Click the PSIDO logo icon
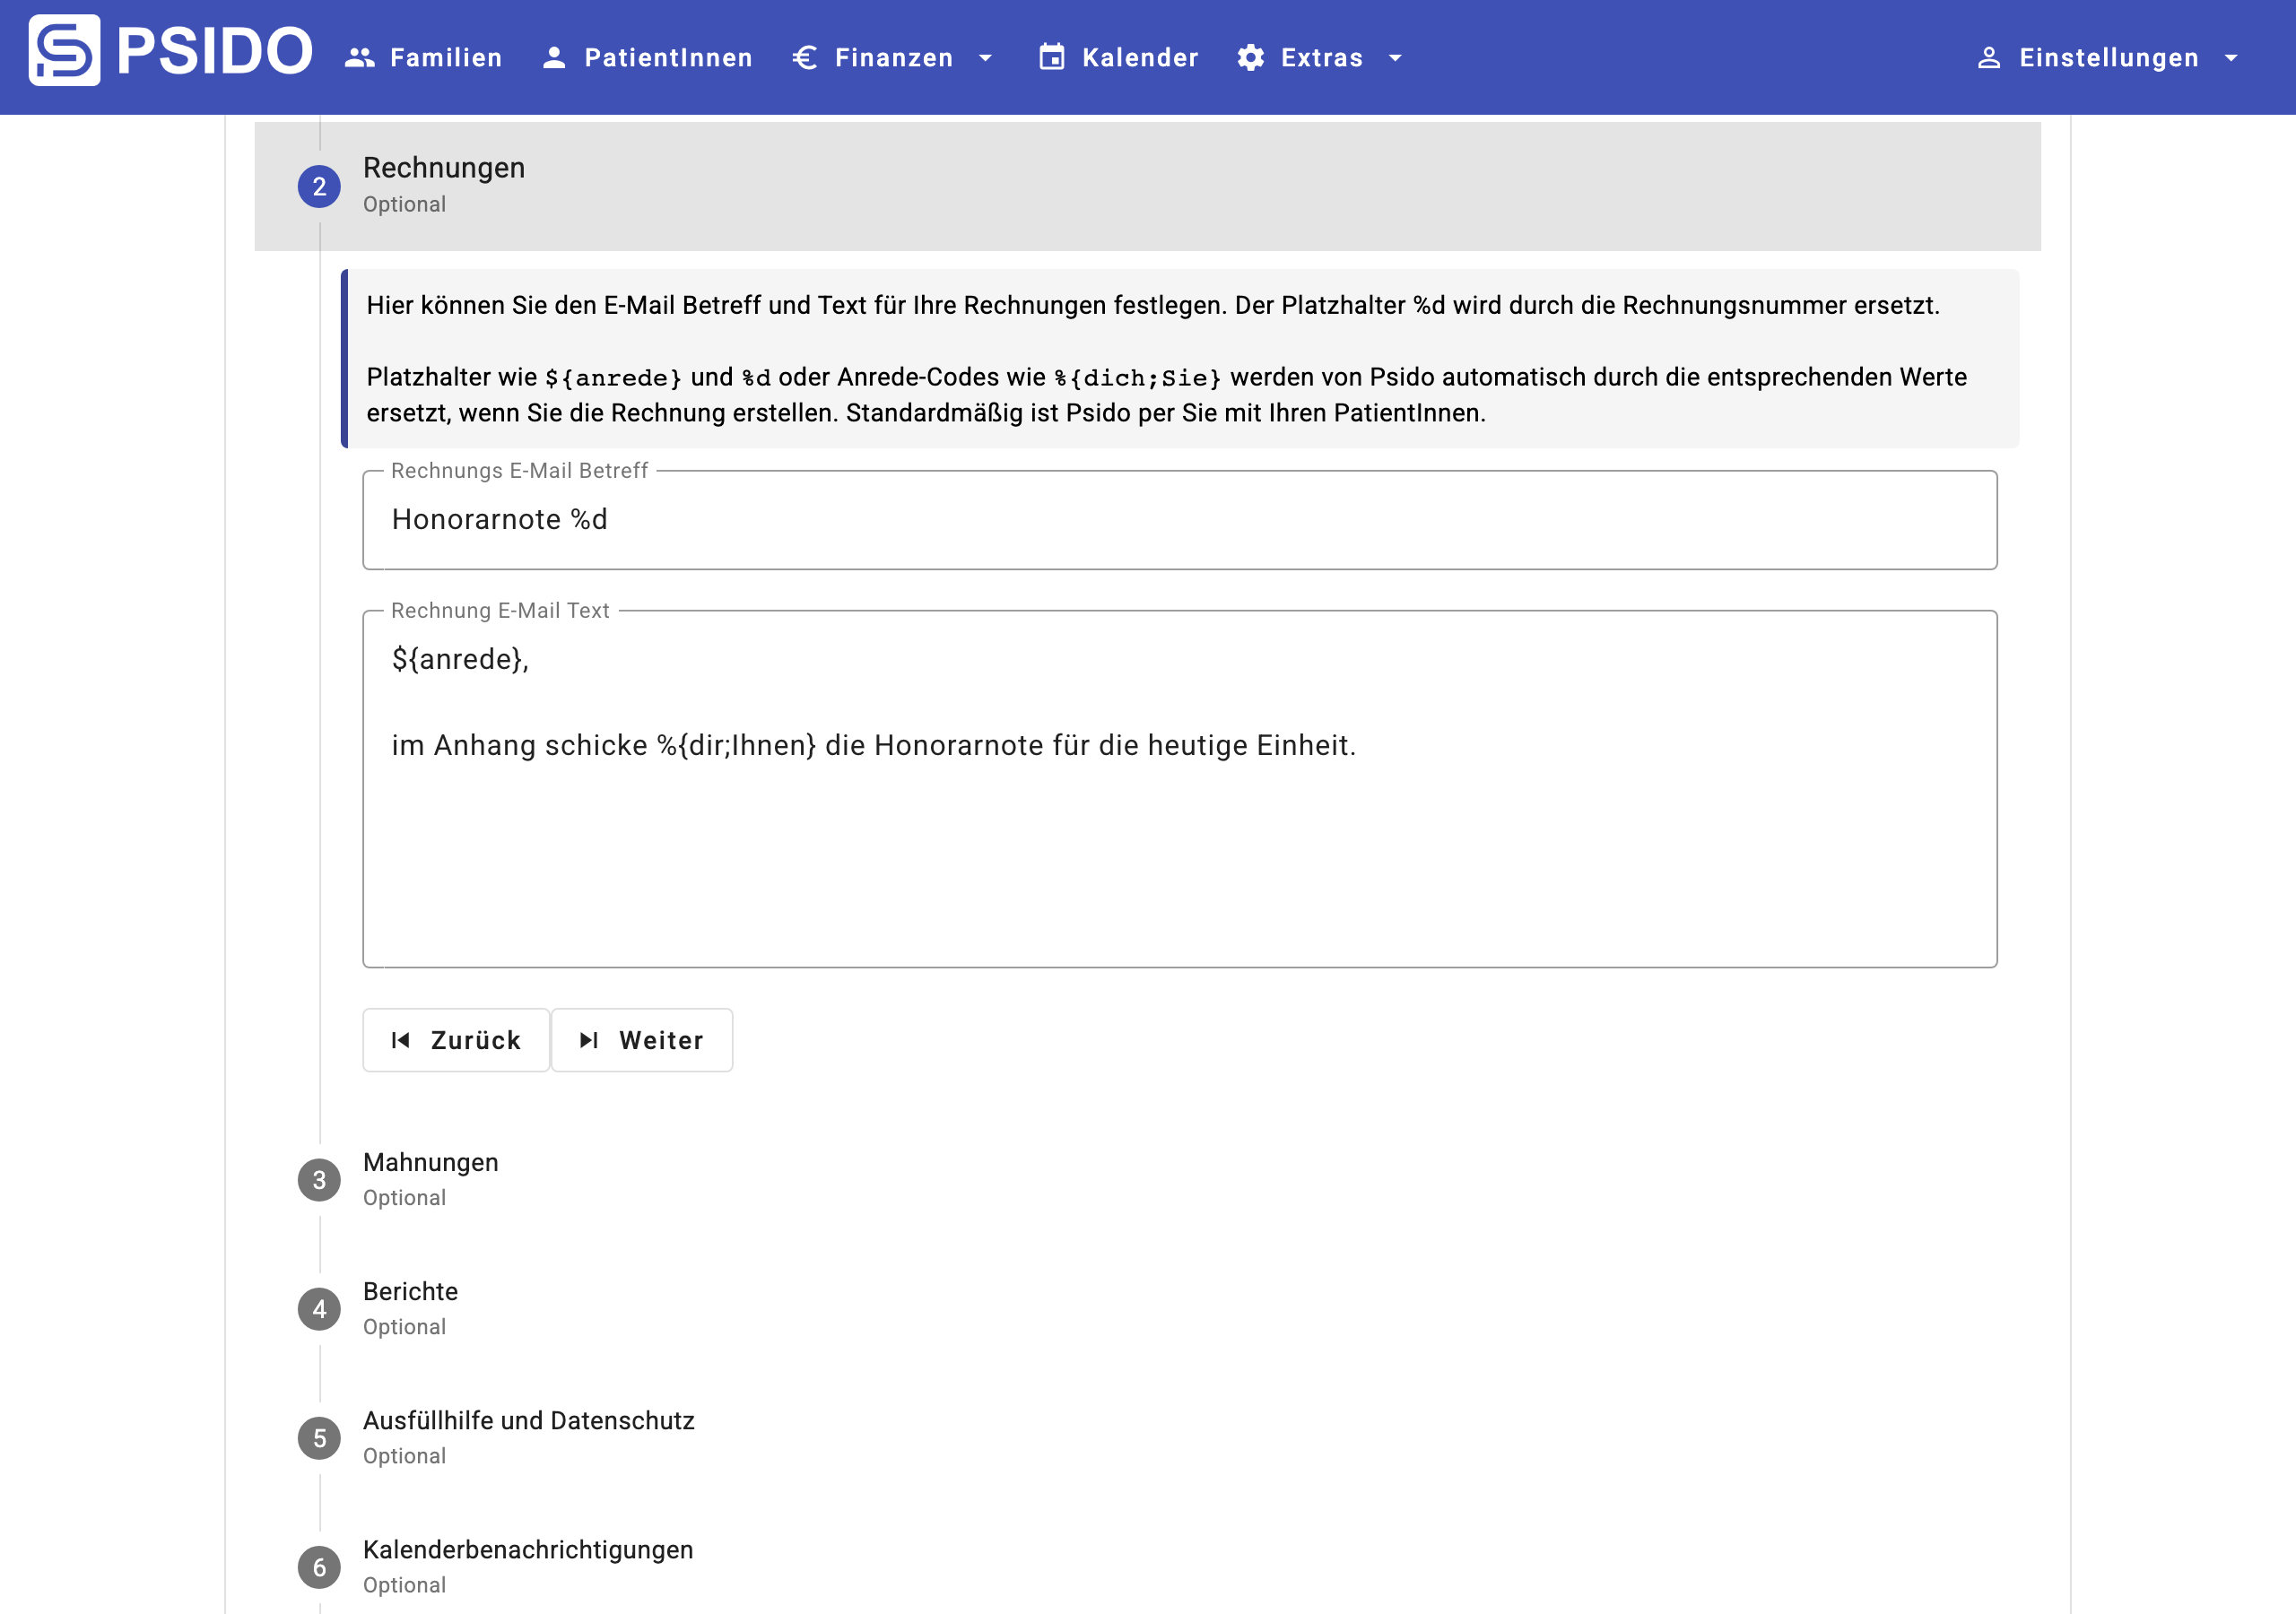Screen dimensions: 2296x1614 (x=64, y=51)
